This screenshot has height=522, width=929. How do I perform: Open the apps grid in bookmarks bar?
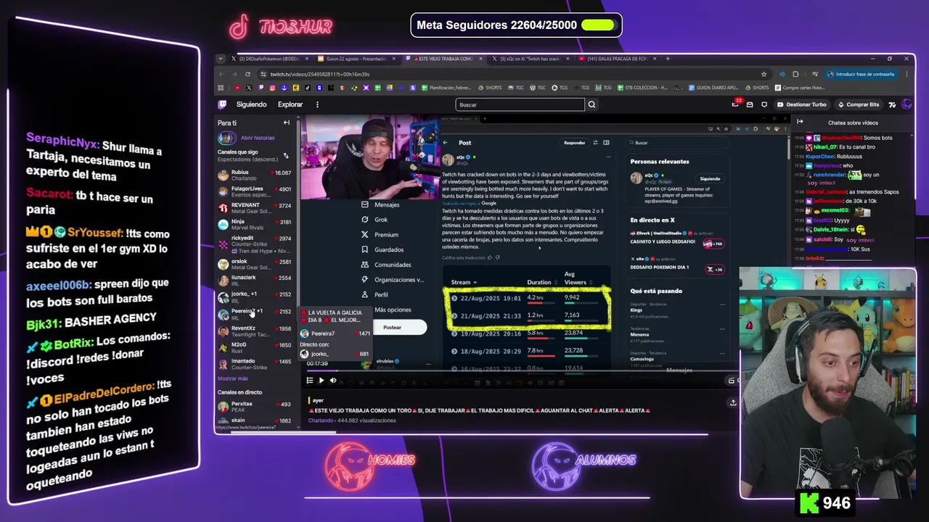[221, 88]
